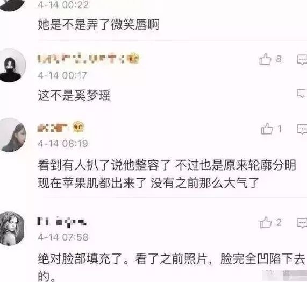This screenshot has width=307, height=282.
Task: Like the 08:19 comment with 1 like
Action: point(267,129)
